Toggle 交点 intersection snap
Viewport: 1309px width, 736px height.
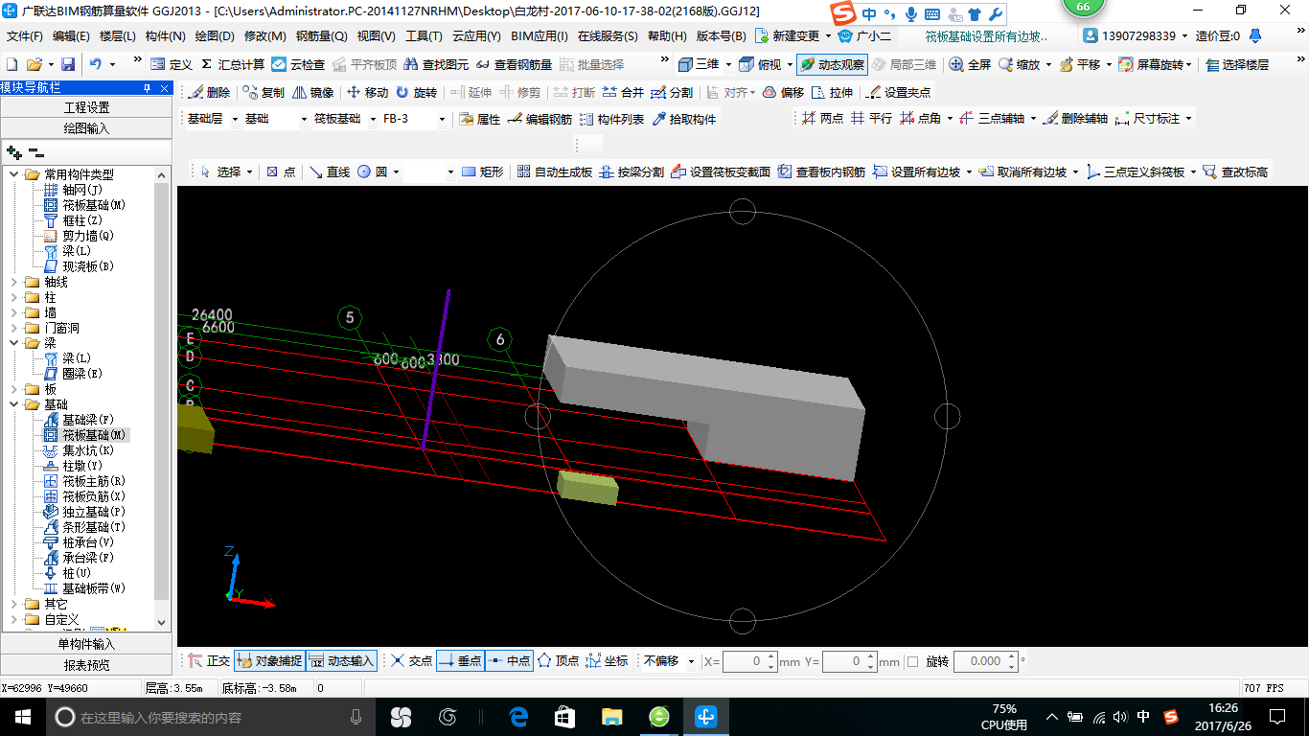(411, 660)
